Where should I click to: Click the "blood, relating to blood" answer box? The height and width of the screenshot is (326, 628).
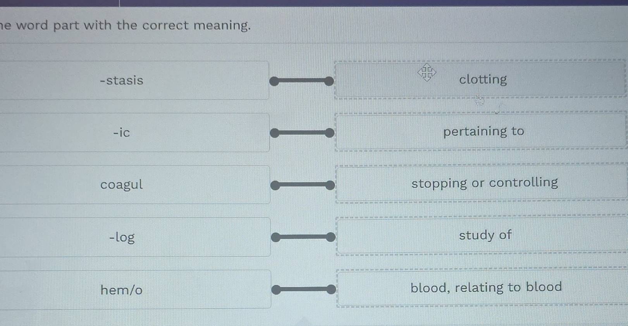click(487, 287)
